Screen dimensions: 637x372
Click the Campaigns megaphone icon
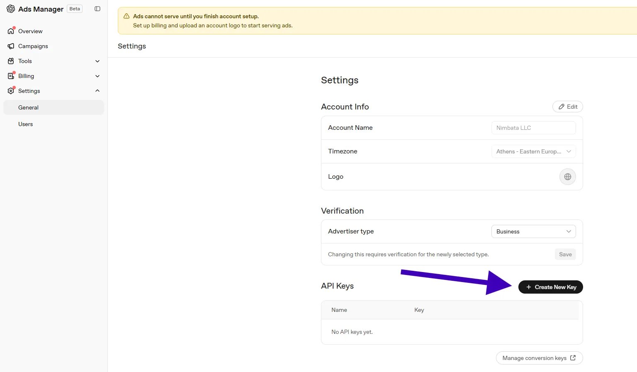tap(11, 46)
